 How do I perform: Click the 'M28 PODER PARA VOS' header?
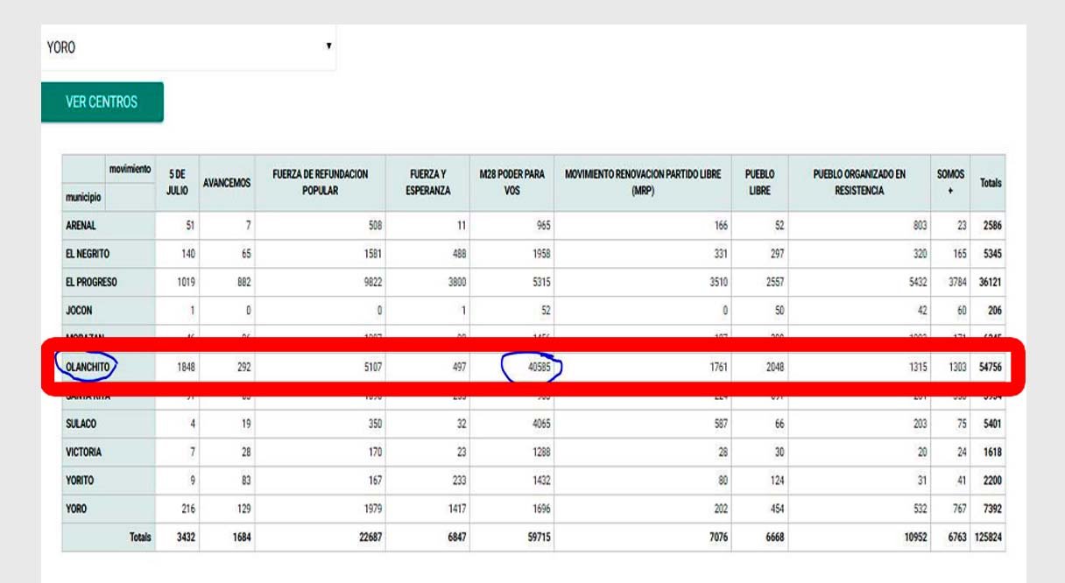click(512, 182)
